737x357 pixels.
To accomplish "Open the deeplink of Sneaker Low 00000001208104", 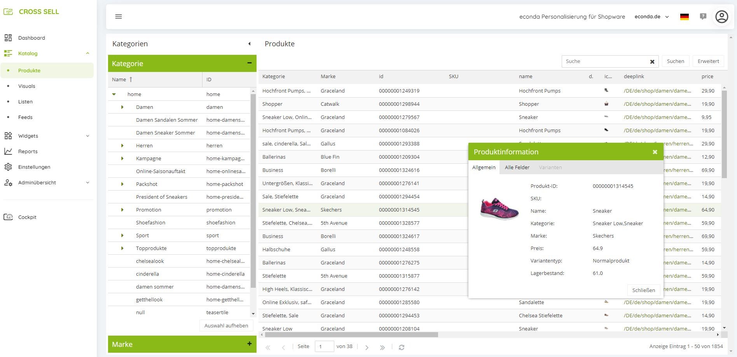I will [x=657, y=329].
